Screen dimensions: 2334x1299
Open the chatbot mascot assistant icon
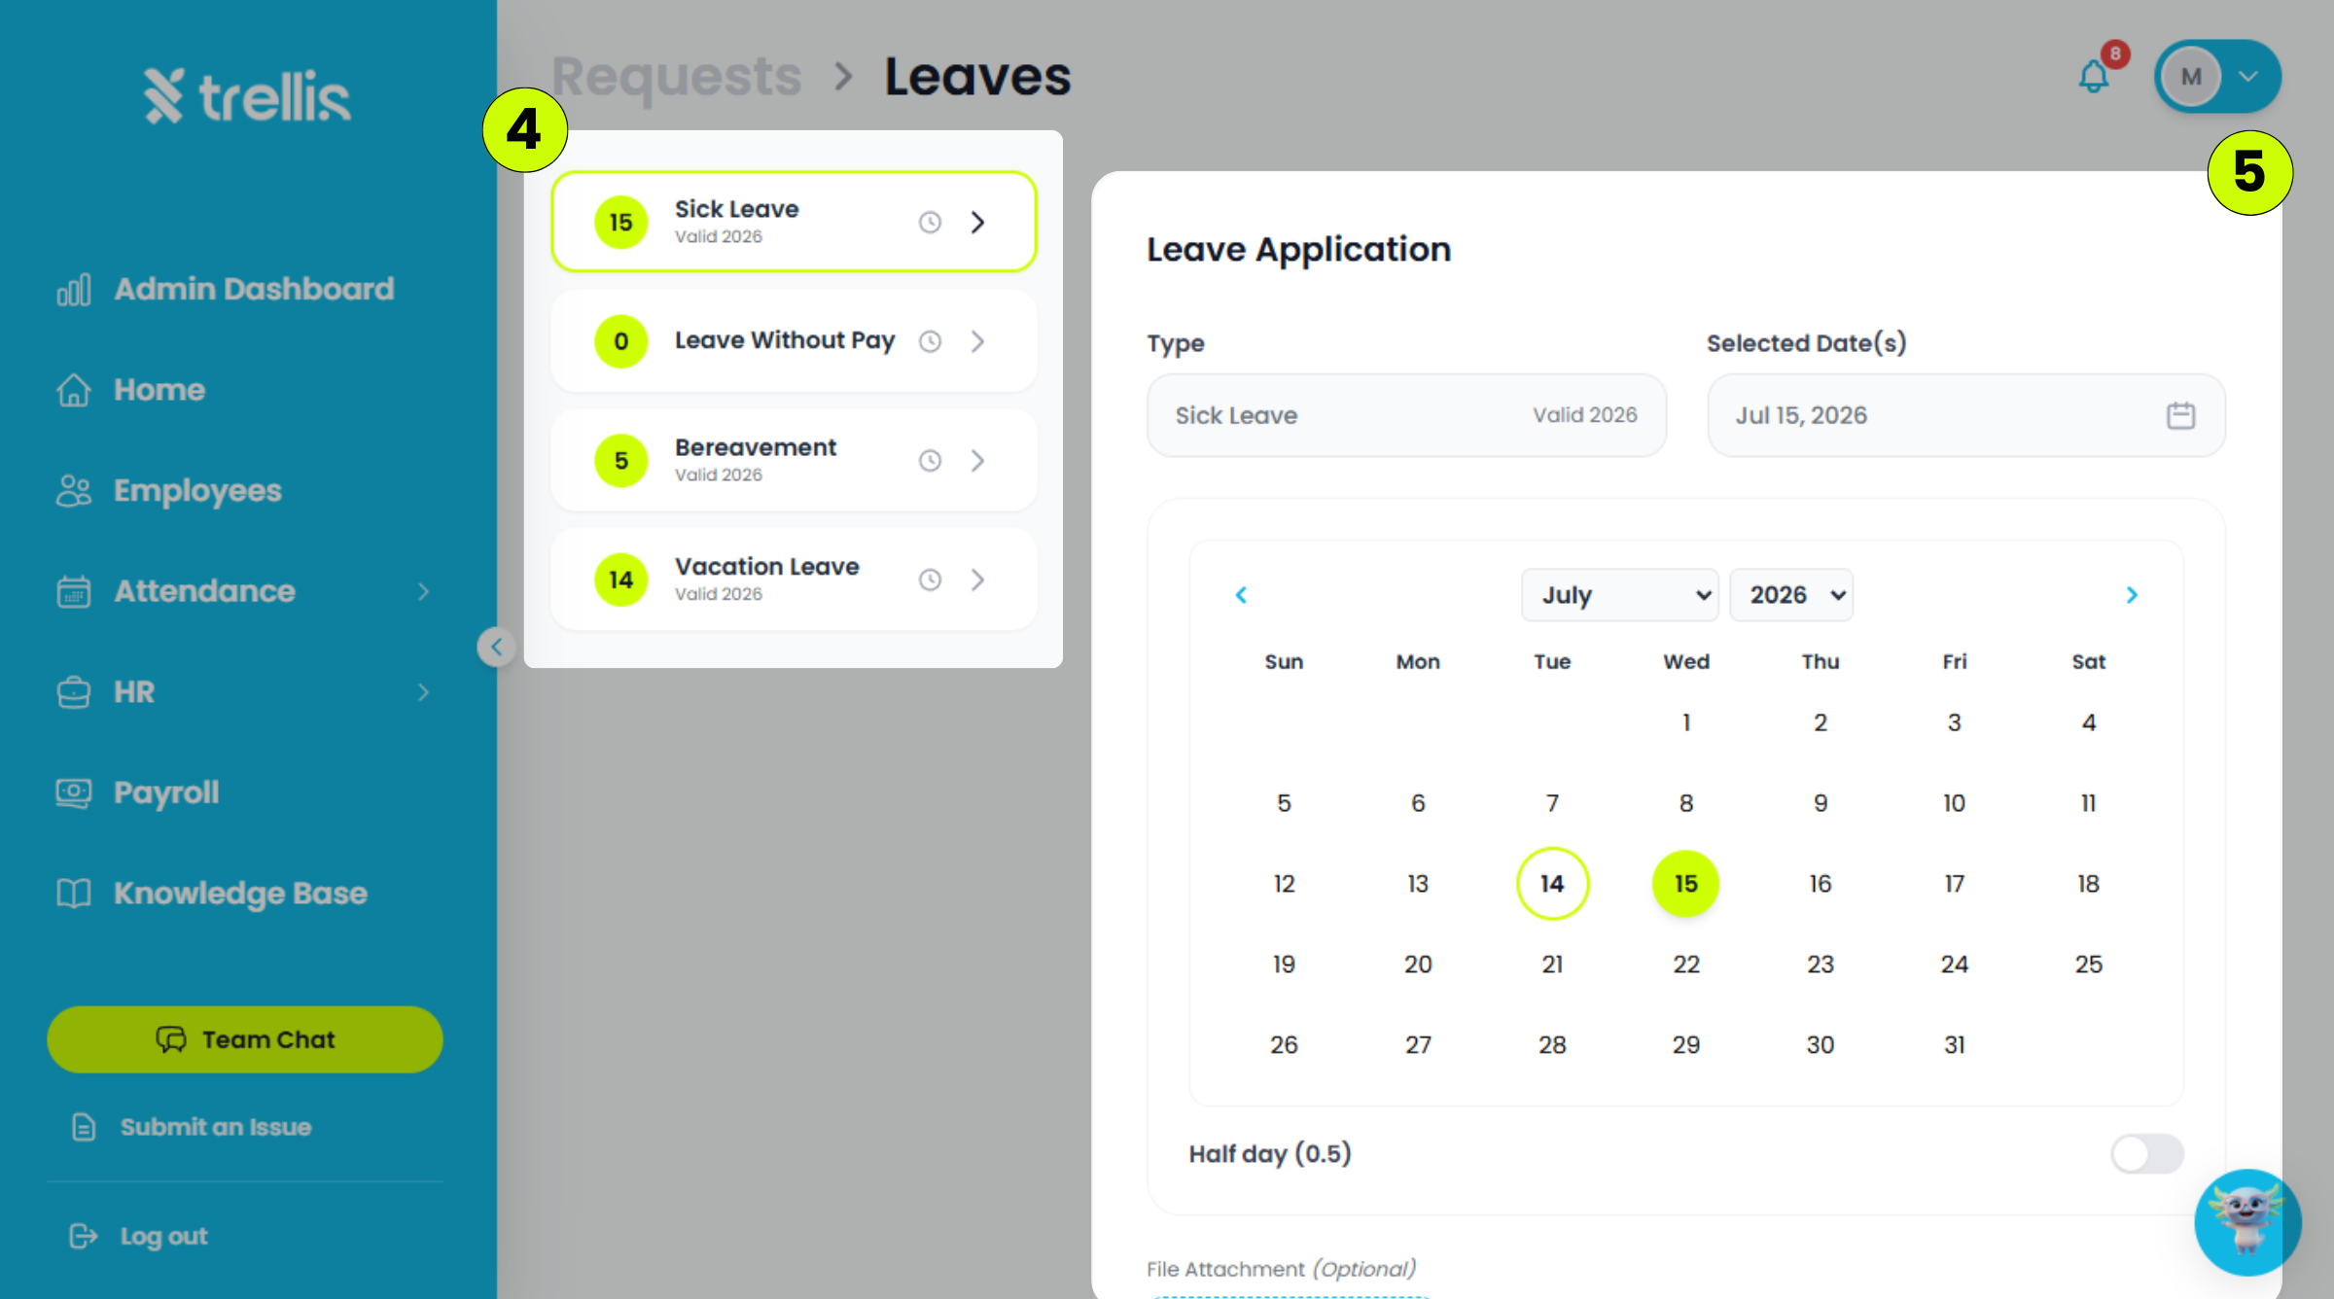point(2246,1222)
